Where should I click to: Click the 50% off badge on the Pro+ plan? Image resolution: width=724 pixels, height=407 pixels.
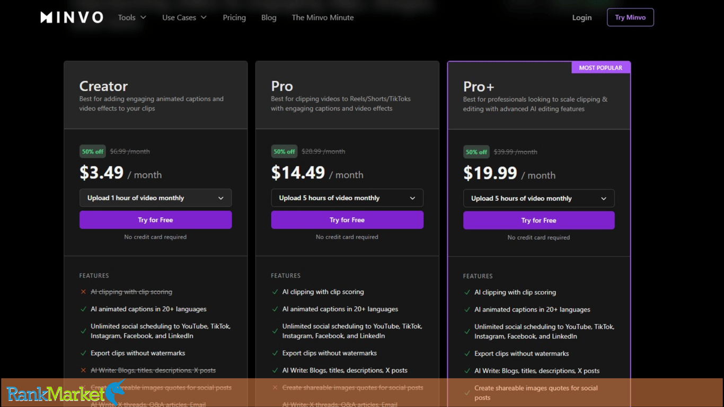tap(476, 152)
